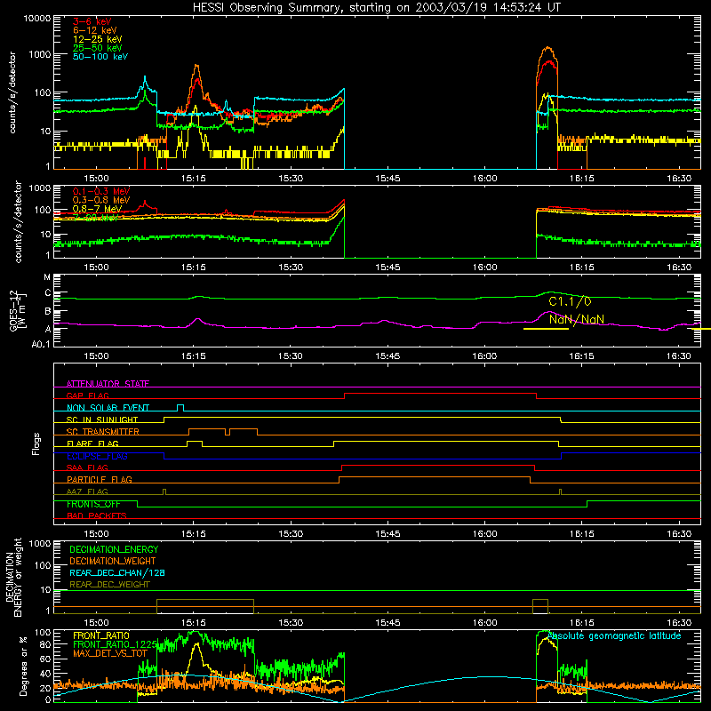Screen dimensions: 711x711
Task: Click the "0.8-7 MeV" legend label
Action: [98, 209]
